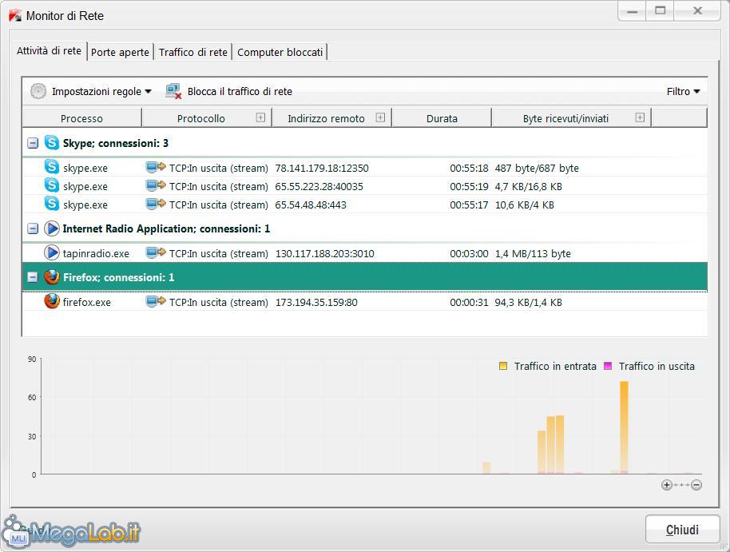
Task: Click the Firefox group icon
Action: coord(52,277)
